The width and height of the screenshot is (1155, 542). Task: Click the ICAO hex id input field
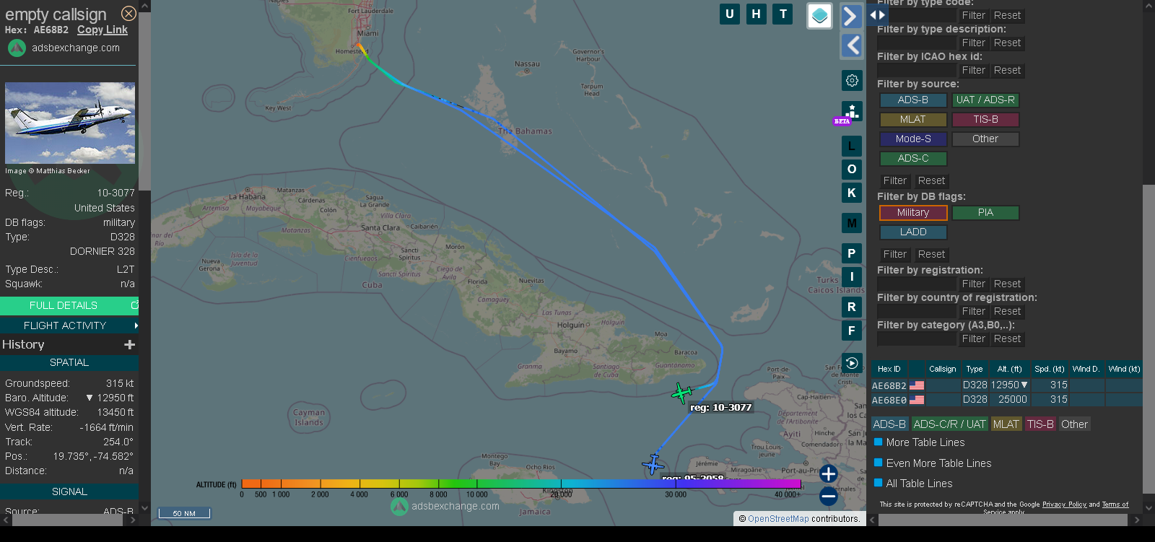coord(916,70)
